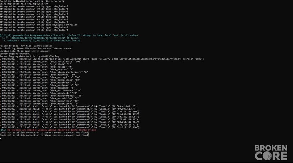Select the sbox_maxragdolls "50" cvar line
This screenshot has height=163, width=293.
click(x=40, y=77)
